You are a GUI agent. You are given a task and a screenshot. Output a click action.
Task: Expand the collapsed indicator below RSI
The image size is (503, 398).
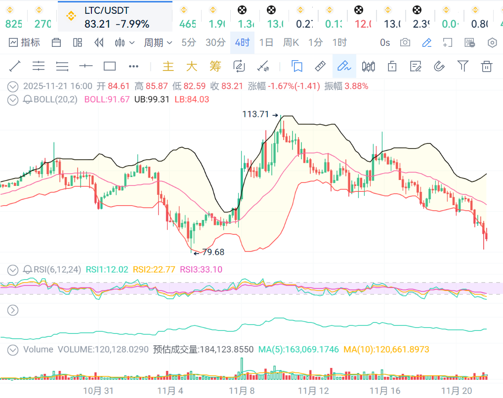pos(13,310)
